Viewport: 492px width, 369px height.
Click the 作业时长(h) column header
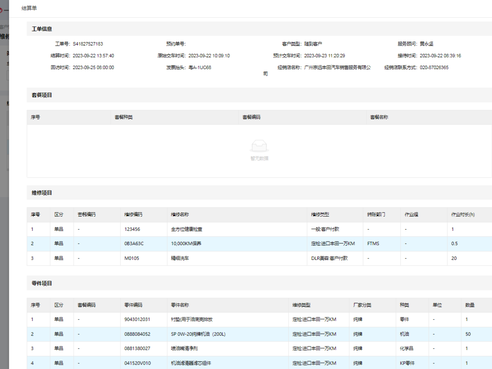462,214
